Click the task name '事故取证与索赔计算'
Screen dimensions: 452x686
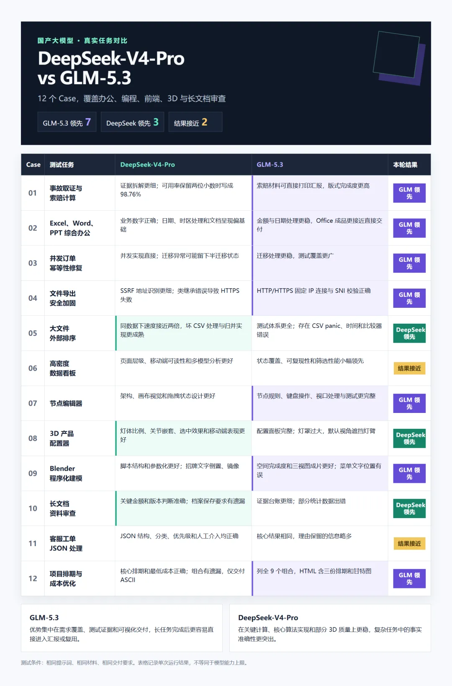click(66, 193)
